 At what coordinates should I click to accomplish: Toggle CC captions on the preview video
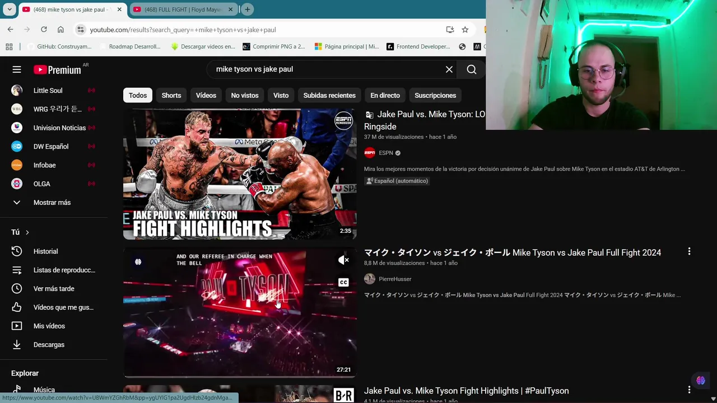[343, 282]
